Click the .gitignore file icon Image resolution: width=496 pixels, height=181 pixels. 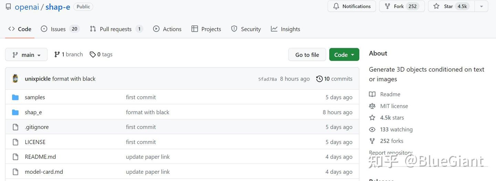(x=15, y=127)
